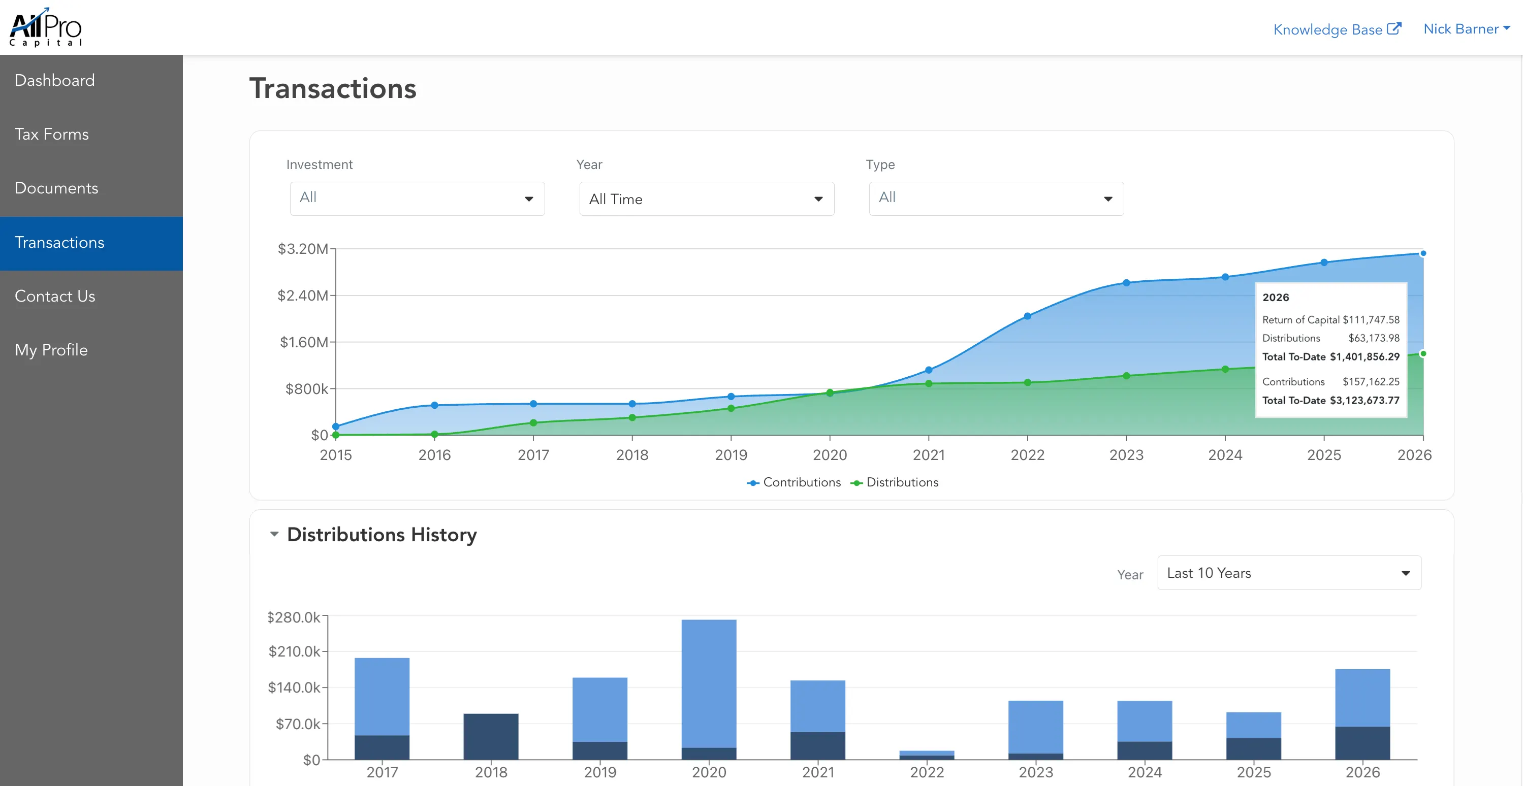Select the Transactions sidebar item

[x=91, y=243]
